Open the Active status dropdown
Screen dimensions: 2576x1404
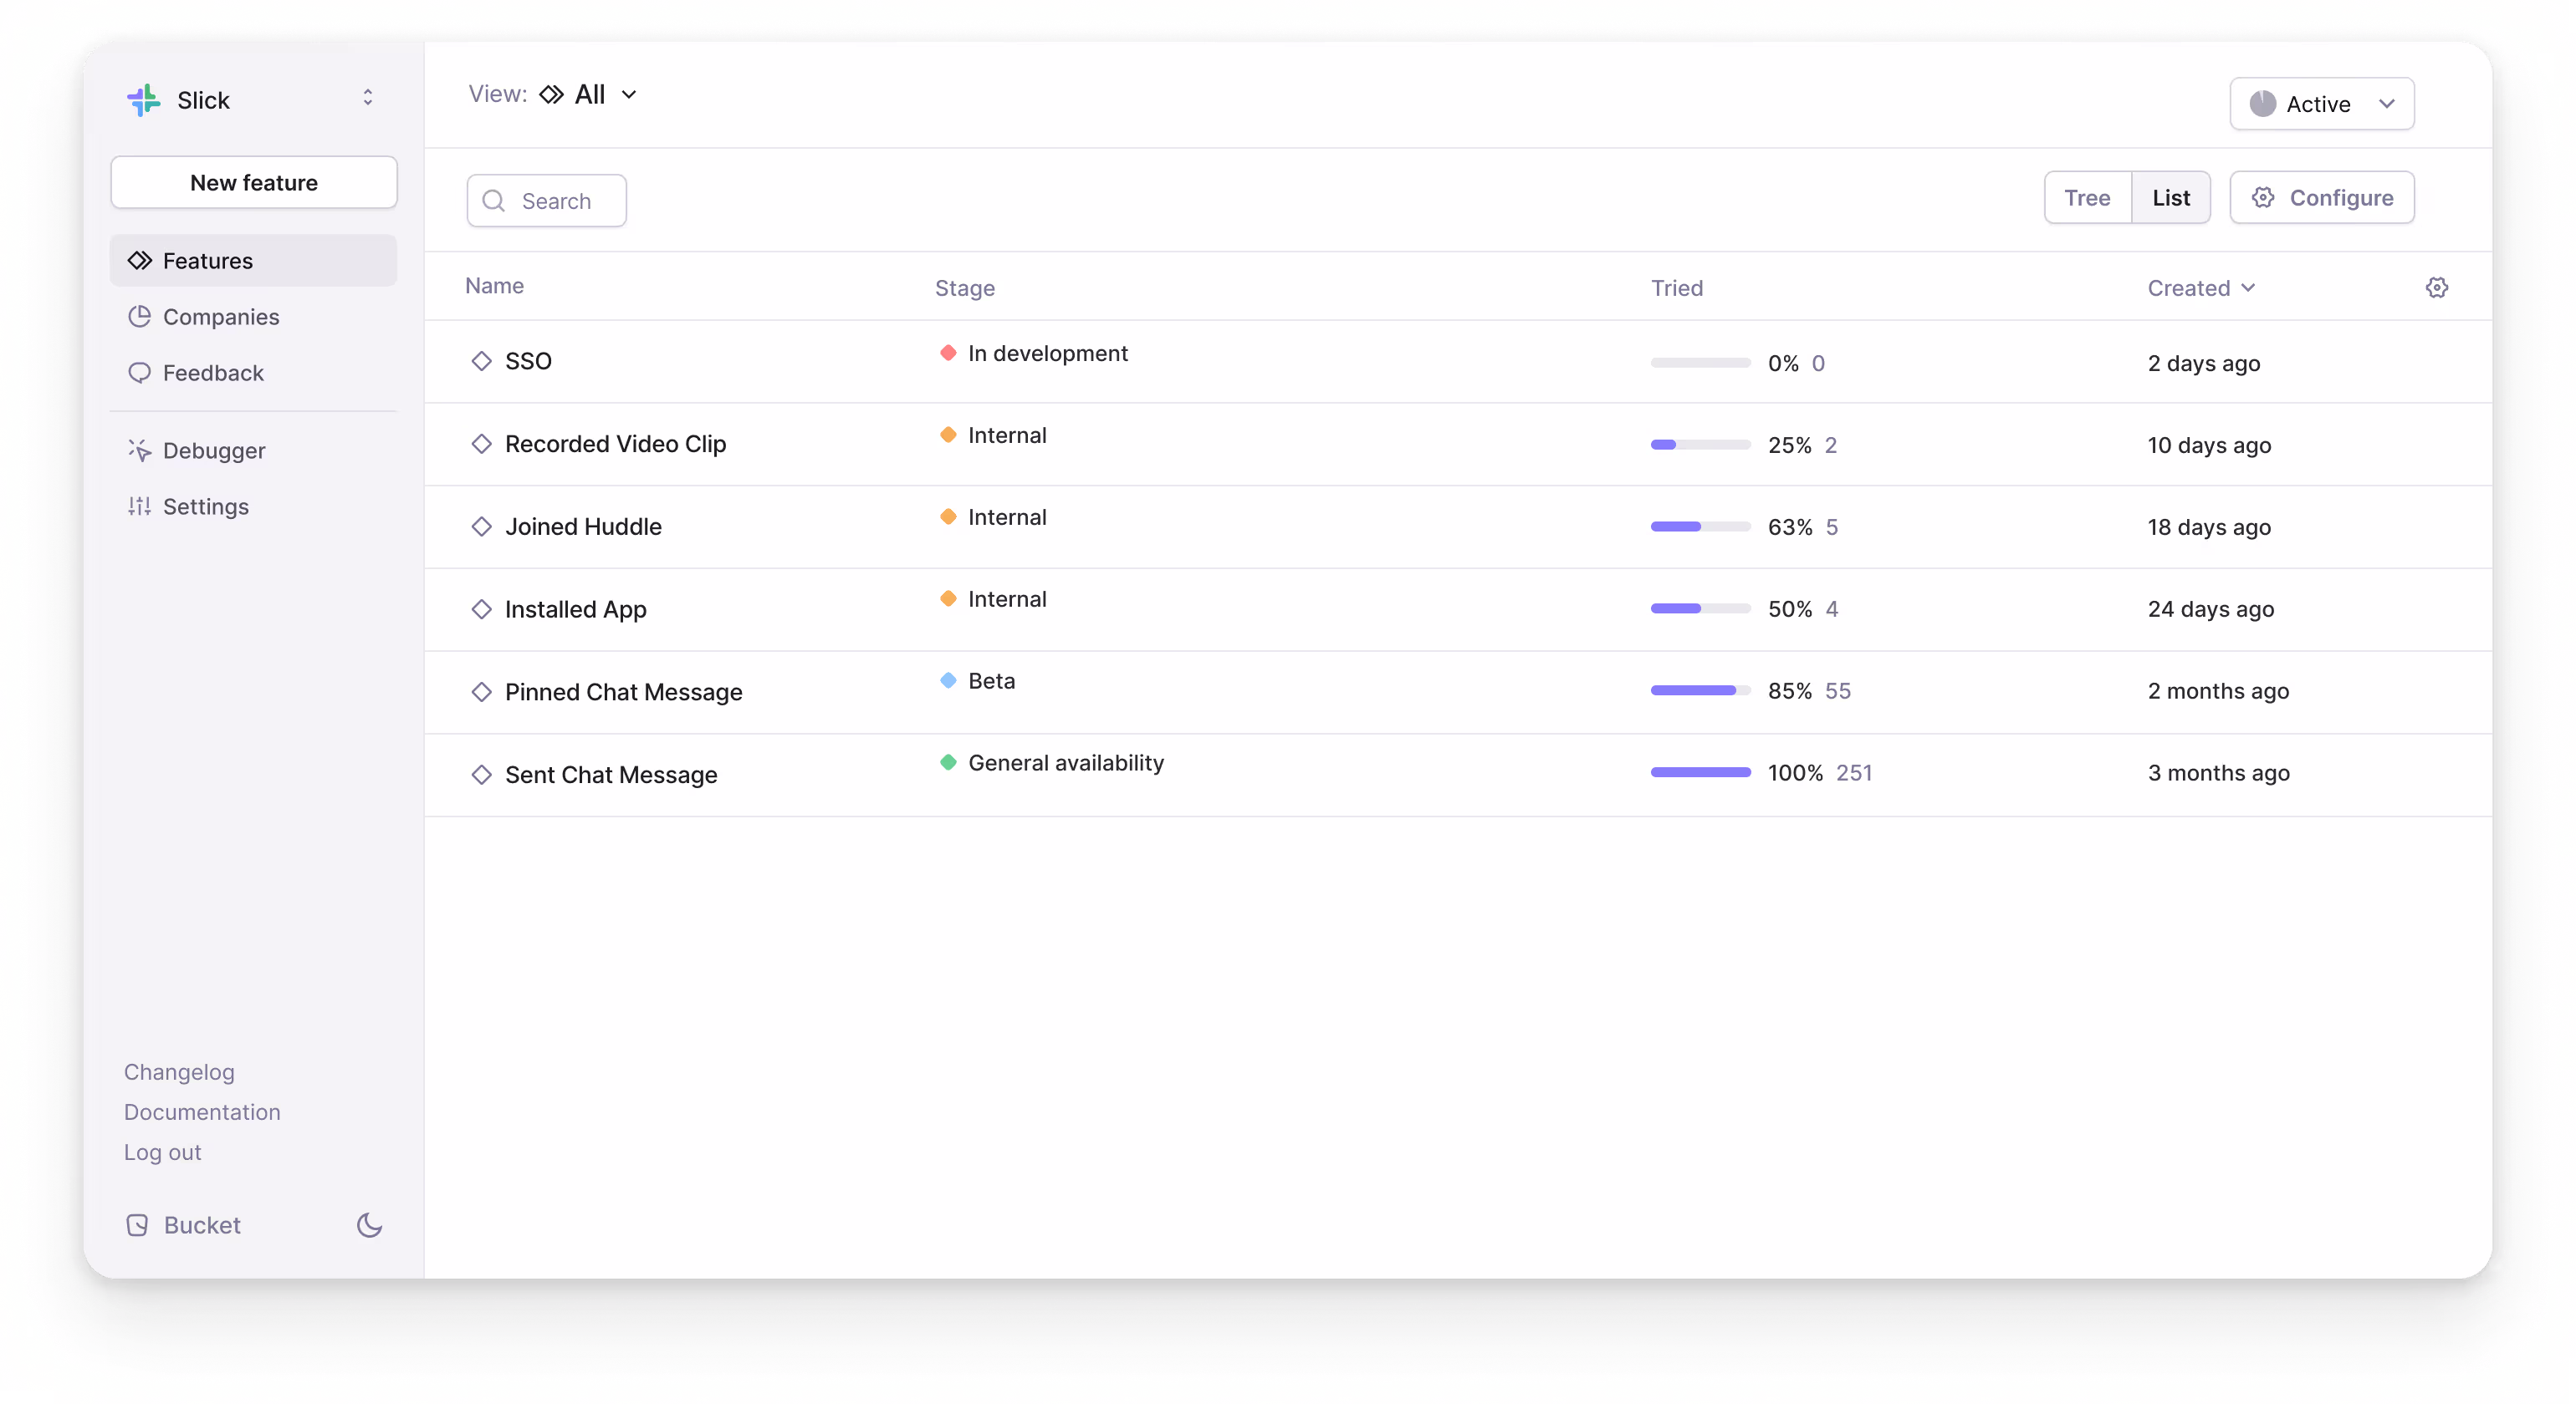click(2321, 104)
